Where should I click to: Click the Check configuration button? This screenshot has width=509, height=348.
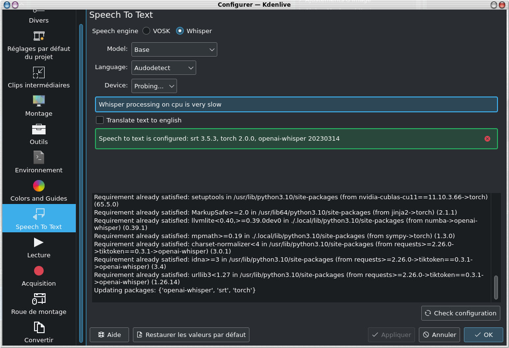point(461,313)
